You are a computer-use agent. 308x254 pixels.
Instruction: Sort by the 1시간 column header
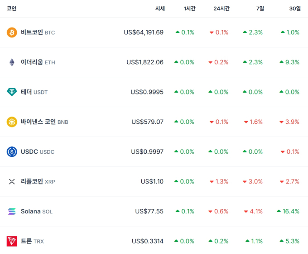click(x=189, y=9)
